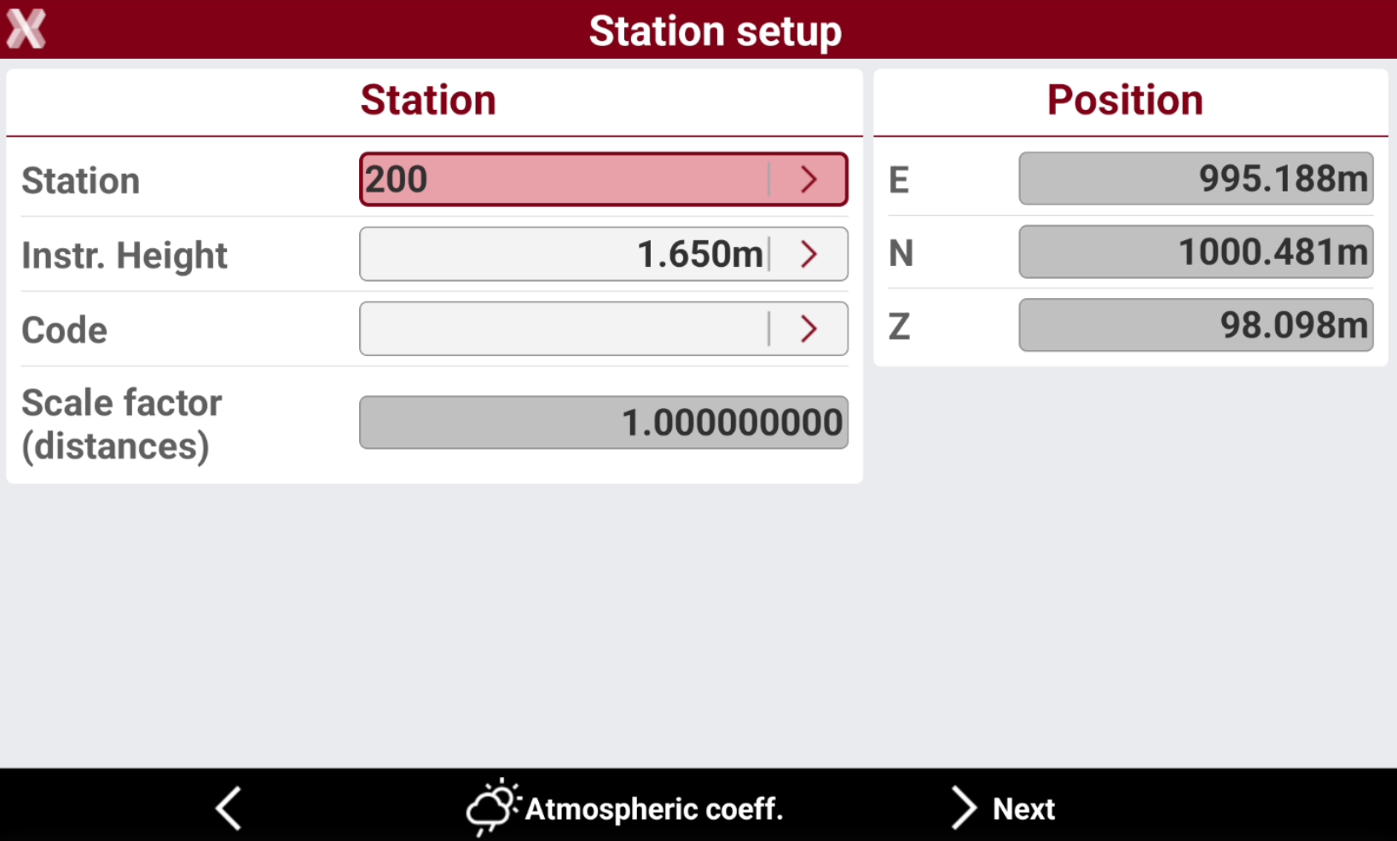Click the Scale factor (distances) label

122,424
